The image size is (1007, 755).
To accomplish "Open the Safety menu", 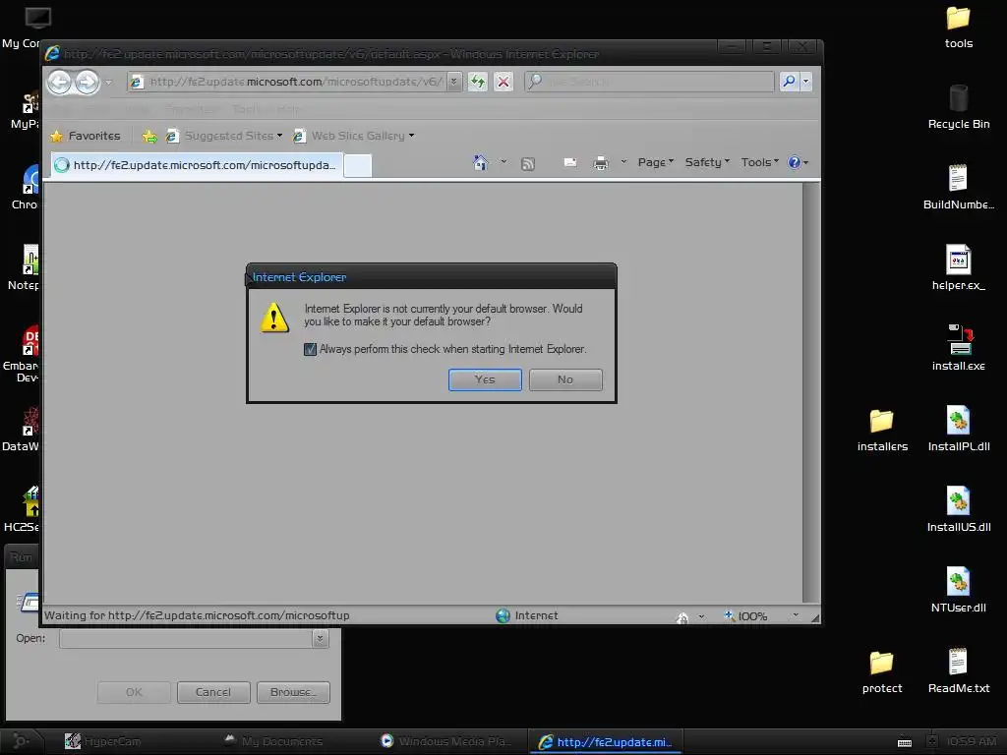I will click(707, 162).
